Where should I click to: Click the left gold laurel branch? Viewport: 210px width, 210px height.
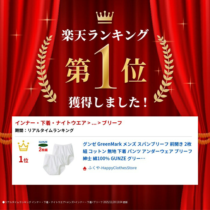46,69
